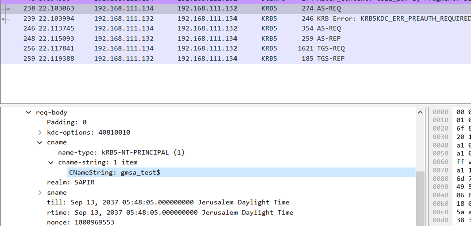Select the CNameString gmsa_test$ field
Image resolution: width=471 pixels, height=226 pixels.
[x=114, y=172]
